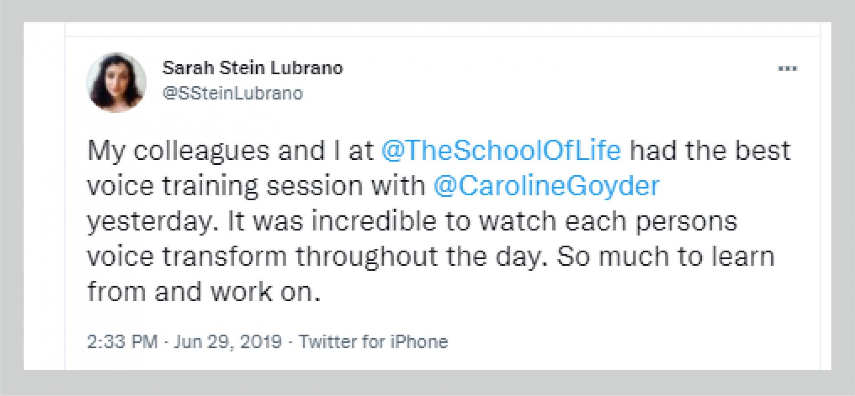The image size is (855, 396).
Task: Open the @TheSchoolOfLife mention
Action: pos(501,150)
